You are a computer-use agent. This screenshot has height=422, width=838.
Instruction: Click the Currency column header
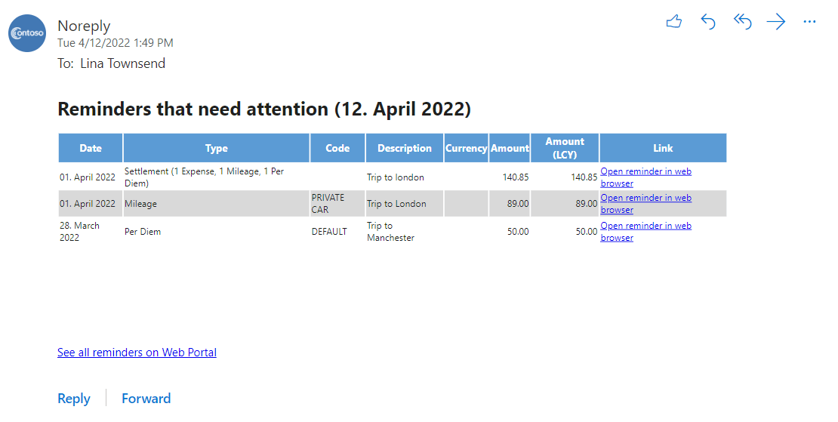[466, 148]
